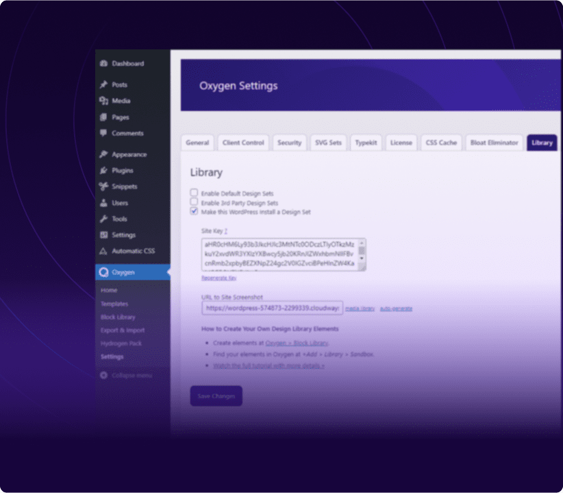
Task: Select the Library tab
Action: 542,143
